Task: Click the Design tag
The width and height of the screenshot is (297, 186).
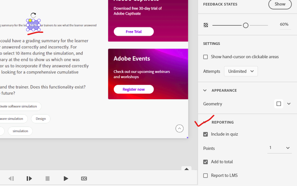Action: pyautogui.click(x=41, y=119)
